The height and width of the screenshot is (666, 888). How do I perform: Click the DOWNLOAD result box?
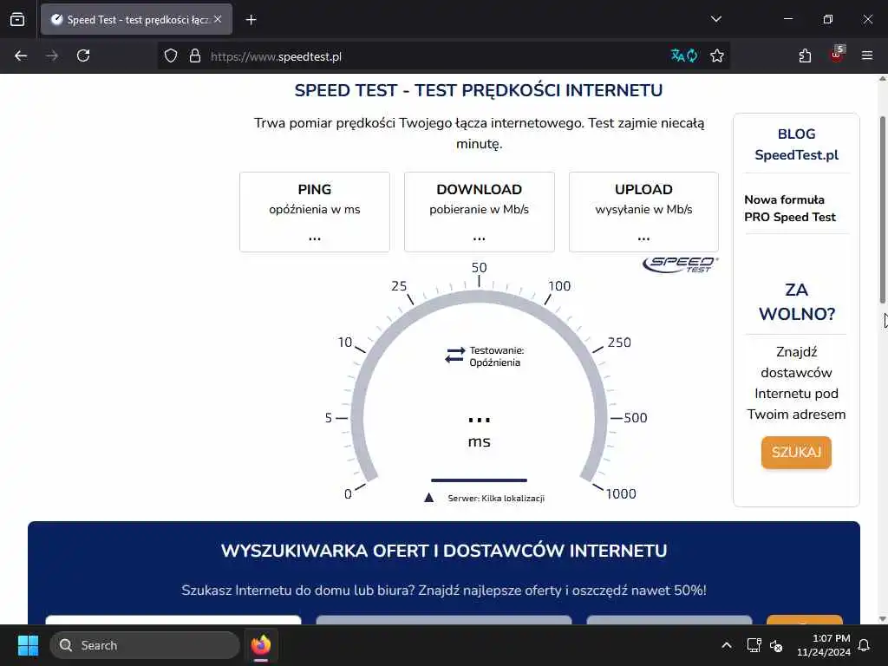click(479, 212)
